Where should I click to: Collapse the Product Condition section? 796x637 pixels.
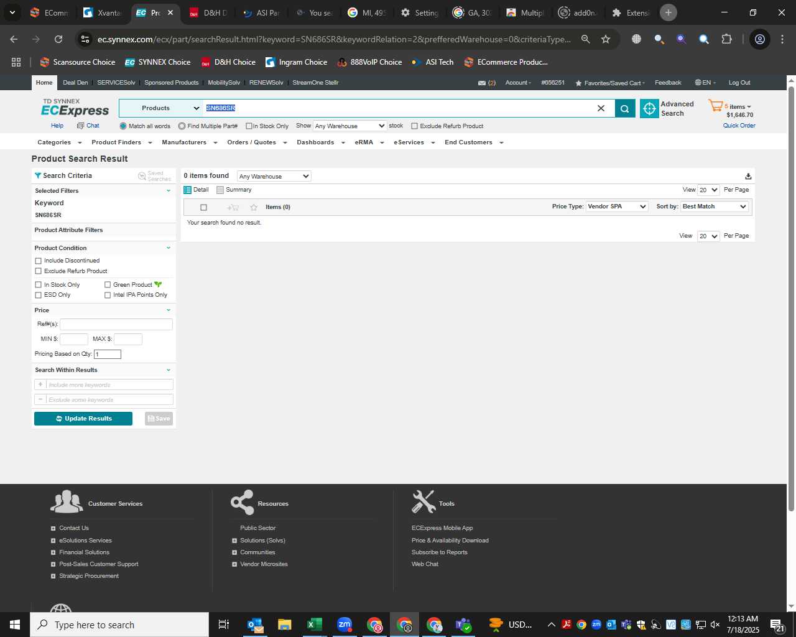coord(169,248)
